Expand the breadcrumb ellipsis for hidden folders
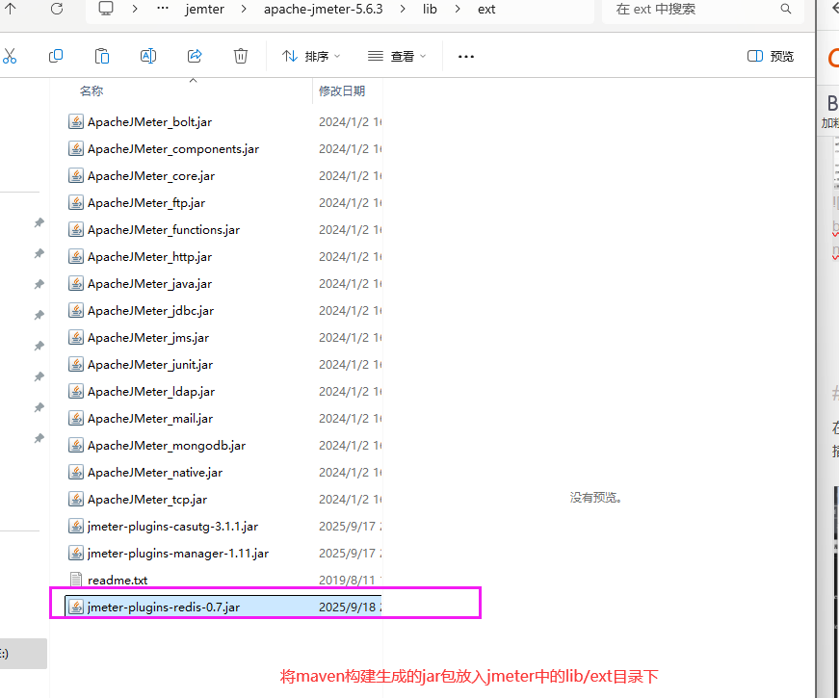Image resolution: width=839 pixels, height=698 pixels. (x=163, y=9)
